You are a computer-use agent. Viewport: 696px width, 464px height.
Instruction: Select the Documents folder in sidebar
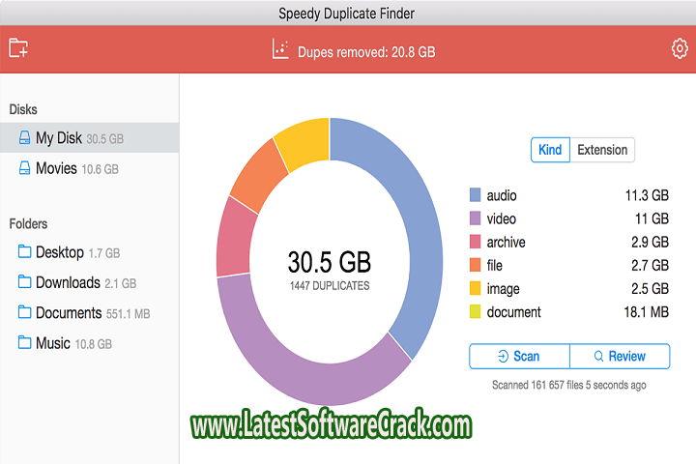[68, 313]
